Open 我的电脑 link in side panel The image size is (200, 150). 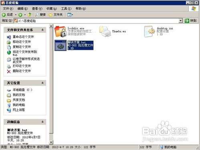(x=19, y=105)
